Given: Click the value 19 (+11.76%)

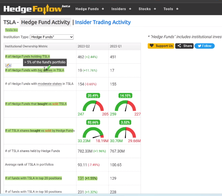Looking at the screenshot, I should pyautogui.click(x=87, y=71).
